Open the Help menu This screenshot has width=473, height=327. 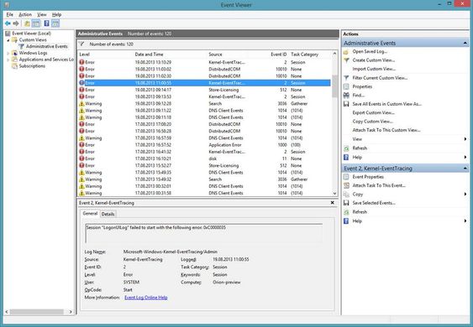[x=57, y=14]
